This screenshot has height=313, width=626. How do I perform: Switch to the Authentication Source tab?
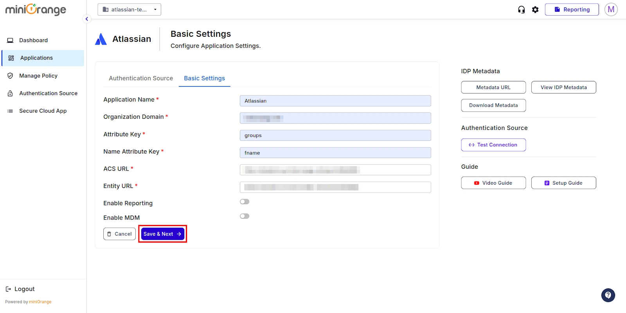141,78
